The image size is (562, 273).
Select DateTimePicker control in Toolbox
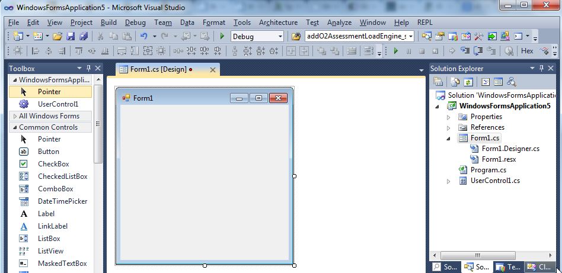(x=50, y=201)
